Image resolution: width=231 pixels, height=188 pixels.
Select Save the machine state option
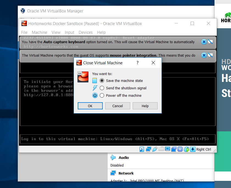tap(121, 81)
